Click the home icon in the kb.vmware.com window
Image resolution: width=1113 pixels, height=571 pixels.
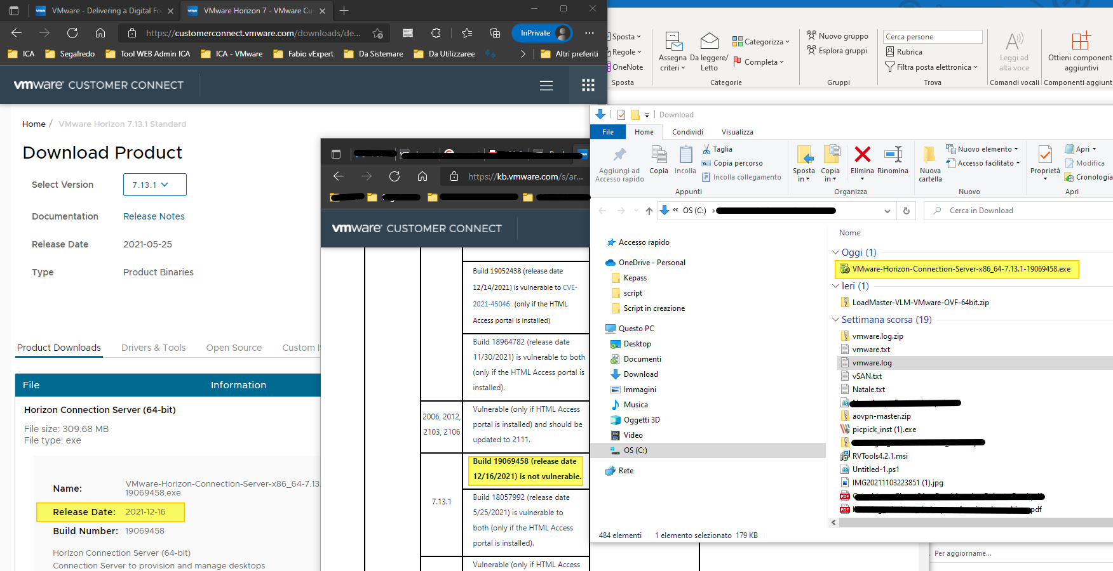[x=422, y=176]
